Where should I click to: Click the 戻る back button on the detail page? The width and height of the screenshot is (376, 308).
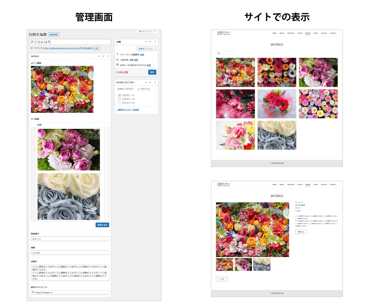221,279
